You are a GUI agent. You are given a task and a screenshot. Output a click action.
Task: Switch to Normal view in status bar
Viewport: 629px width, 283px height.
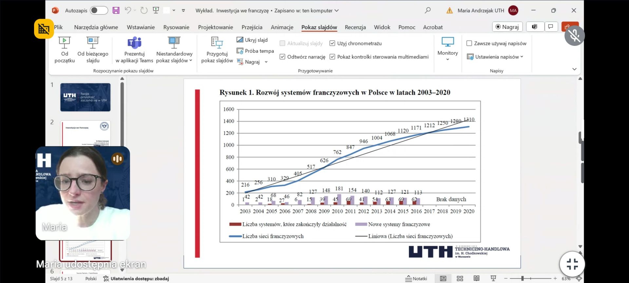point(443,278)
